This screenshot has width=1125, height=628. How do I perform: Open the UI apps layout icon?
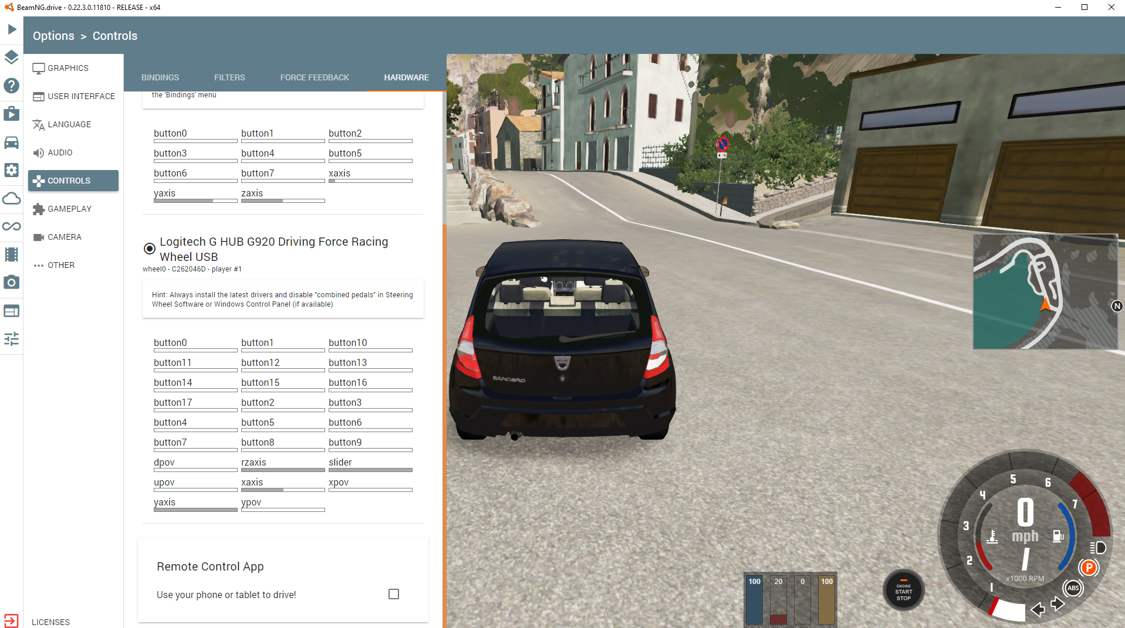(12, 311)
